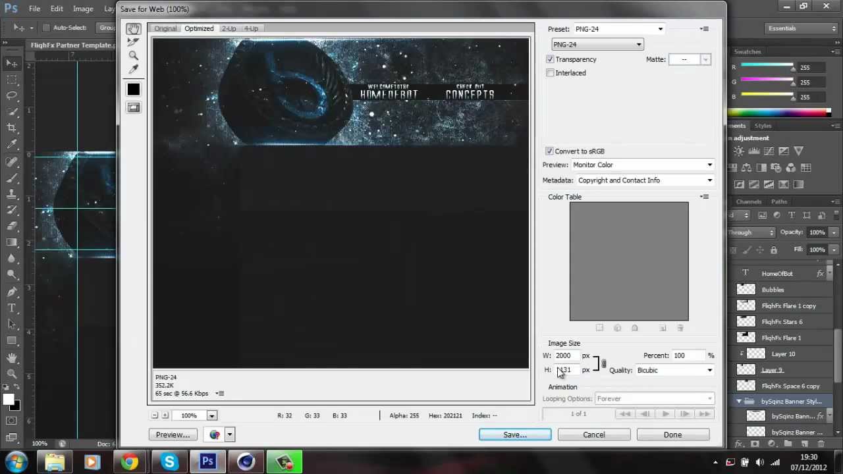Select the Clone Stamp tool
Image resolution: width=843 pixels, height=474 pixels.
click(12, 194)
